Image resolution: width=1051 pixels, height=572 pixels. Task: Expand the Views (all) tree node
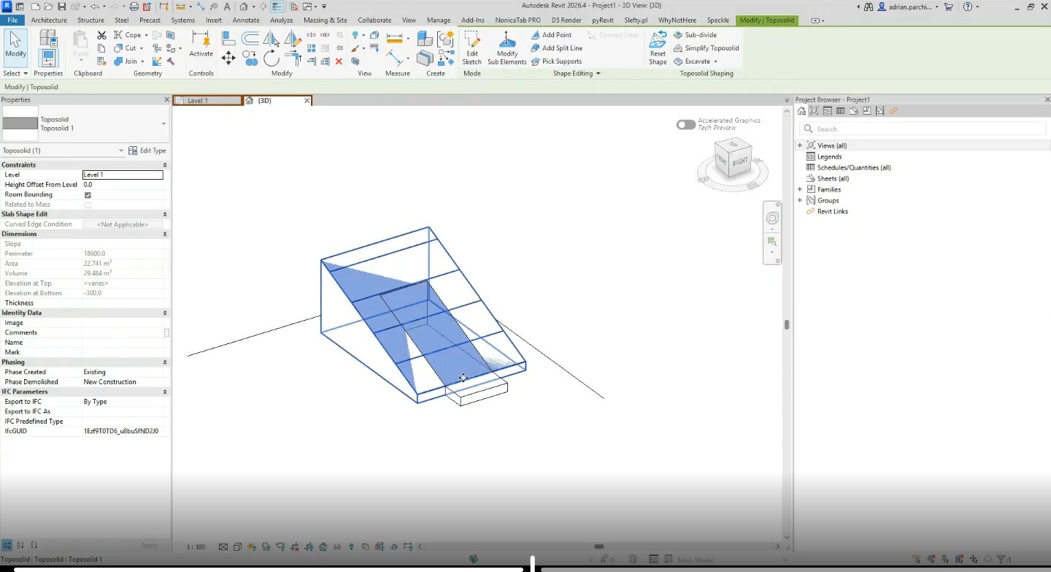(x=800, y=145)
